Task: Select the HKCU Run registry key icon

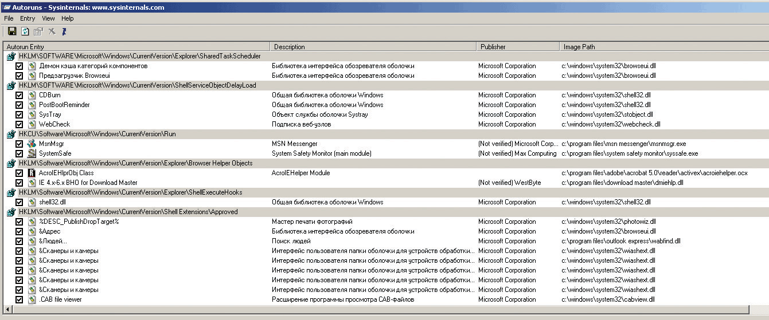Action: point(11,134)
